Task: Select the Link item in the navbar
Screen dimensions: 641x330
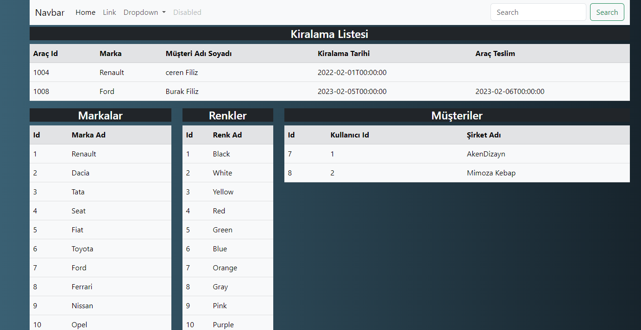Action: (x=109, y=12)
